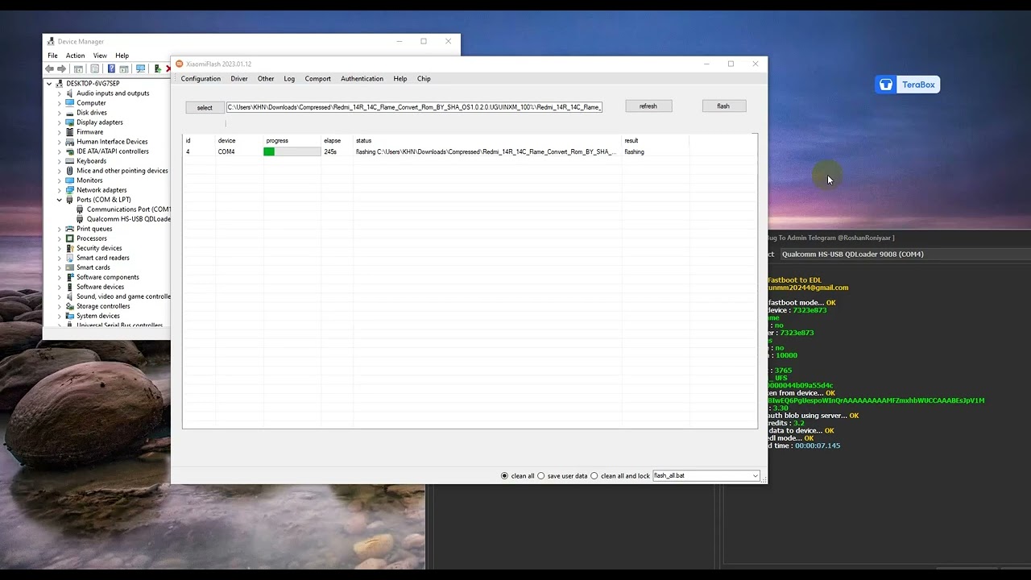Click the XiaomiFlash orange logo in title bar
This screenshot has width=1031, height=580.
[180, 64]
